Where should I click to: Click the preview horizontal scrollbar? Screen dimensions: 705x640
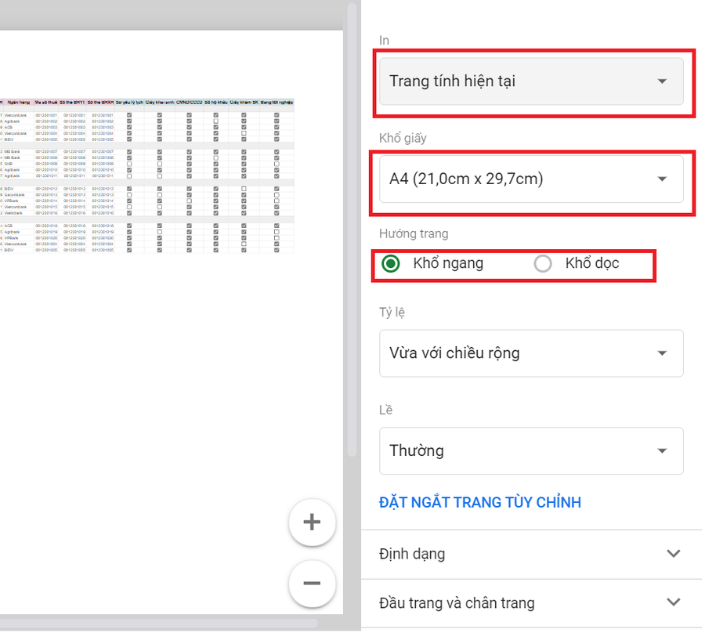(x=159, y=623)
